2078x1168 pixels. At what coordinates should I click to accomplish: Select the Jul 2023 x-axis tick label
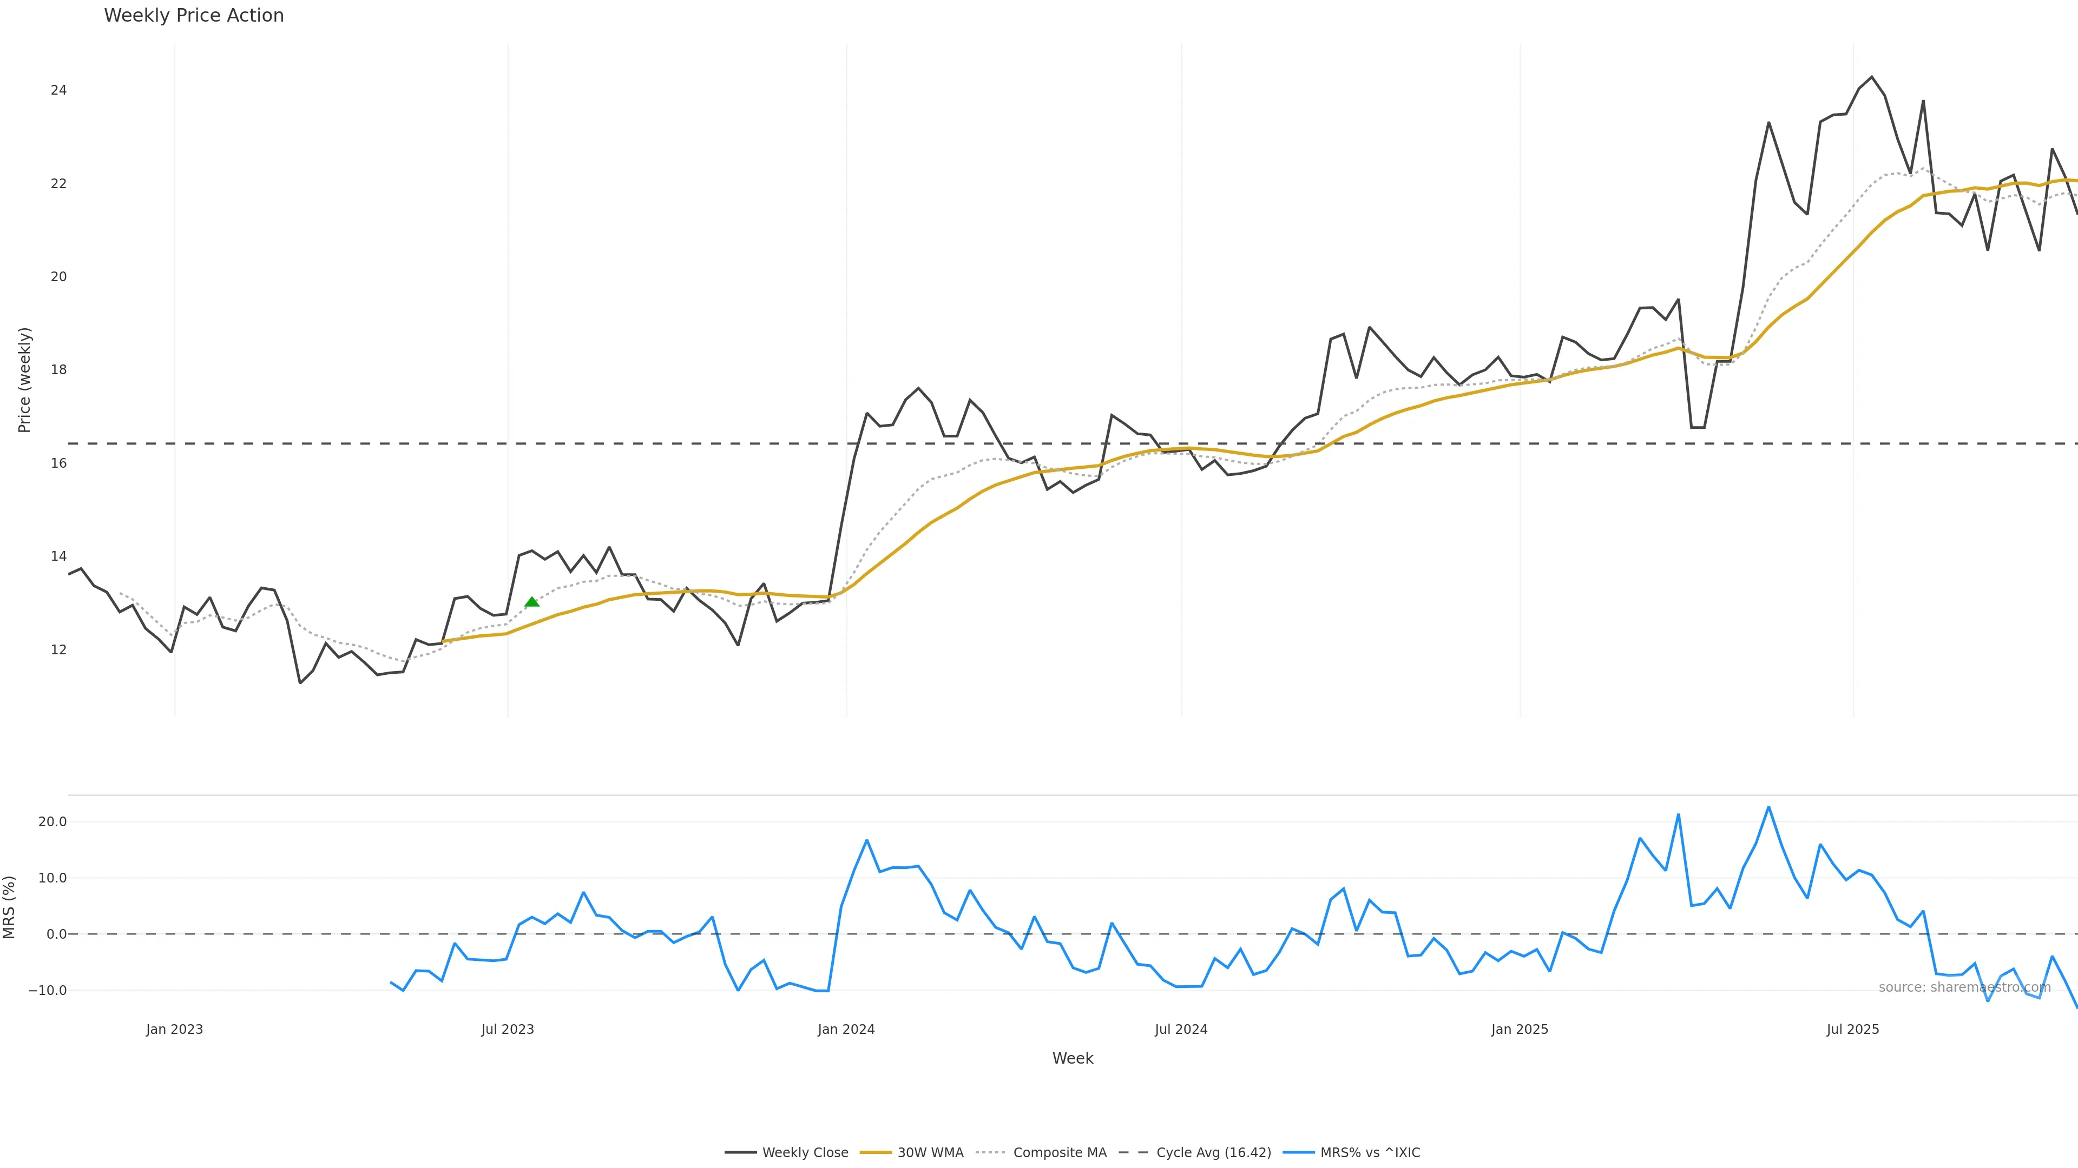(x=508, y=1030)
